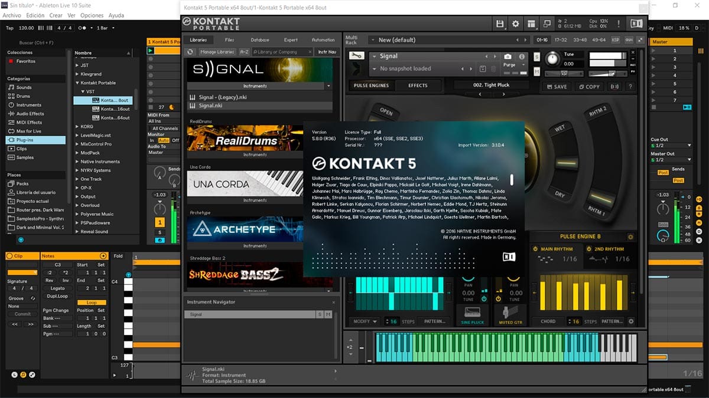Click the SAVE button in Signal
This screenshot has width=709, height=398.
pos(557,87)
